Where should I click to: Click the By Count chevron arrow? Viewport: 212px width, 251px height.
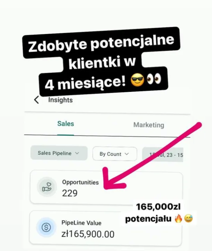click(127, 154)
